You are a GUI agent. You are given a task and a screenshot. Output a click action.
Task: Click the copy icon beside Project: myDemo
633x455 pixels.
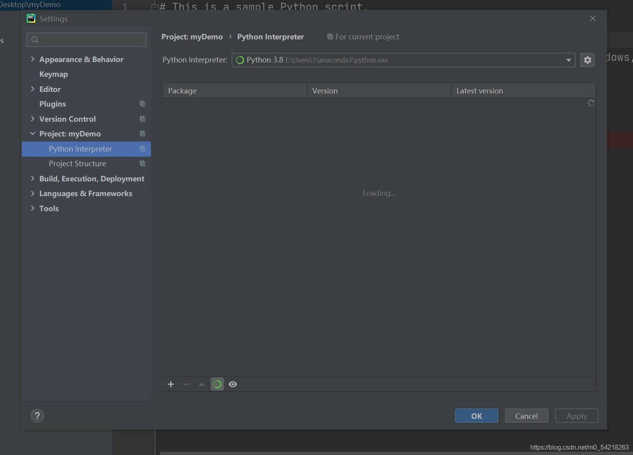[142, 134]
